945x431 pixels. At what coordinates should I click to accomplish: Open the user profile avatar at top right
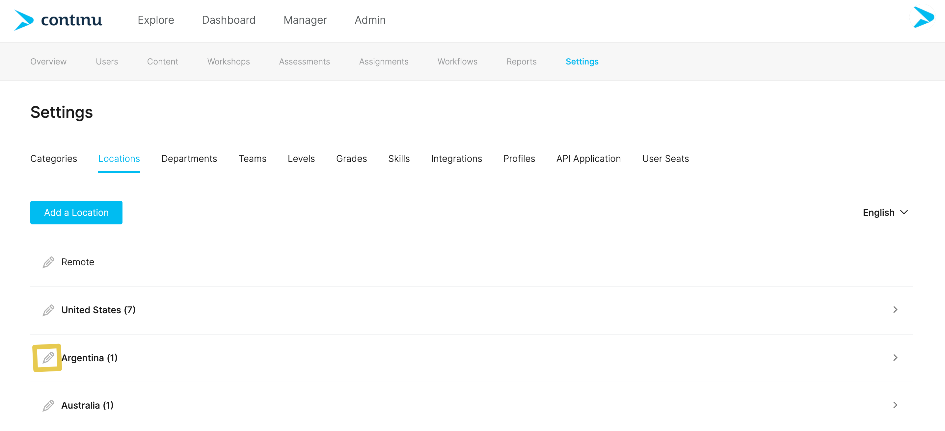923,17
